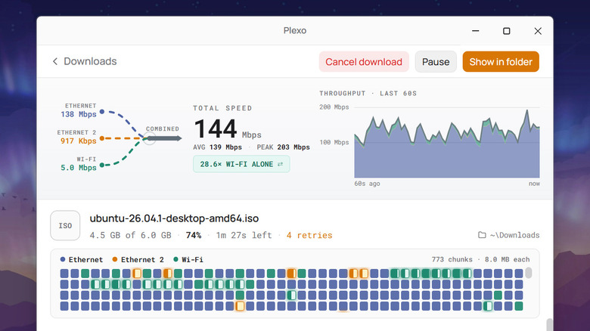Click the Ethernet 2 orange legend dot
This screenshot has height=331, width=590.
click(115, 259)
